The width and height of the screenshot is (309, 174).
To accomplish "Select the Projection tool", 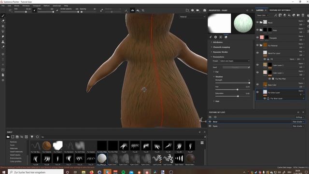I will coord(3,26).
